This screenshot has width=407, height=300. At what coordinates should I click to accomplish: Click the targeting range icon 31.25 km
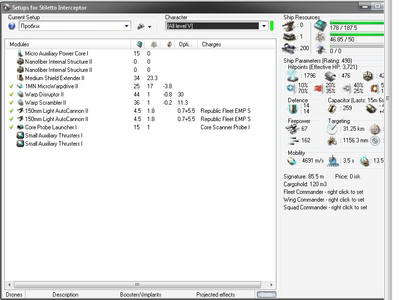point(332,129)
